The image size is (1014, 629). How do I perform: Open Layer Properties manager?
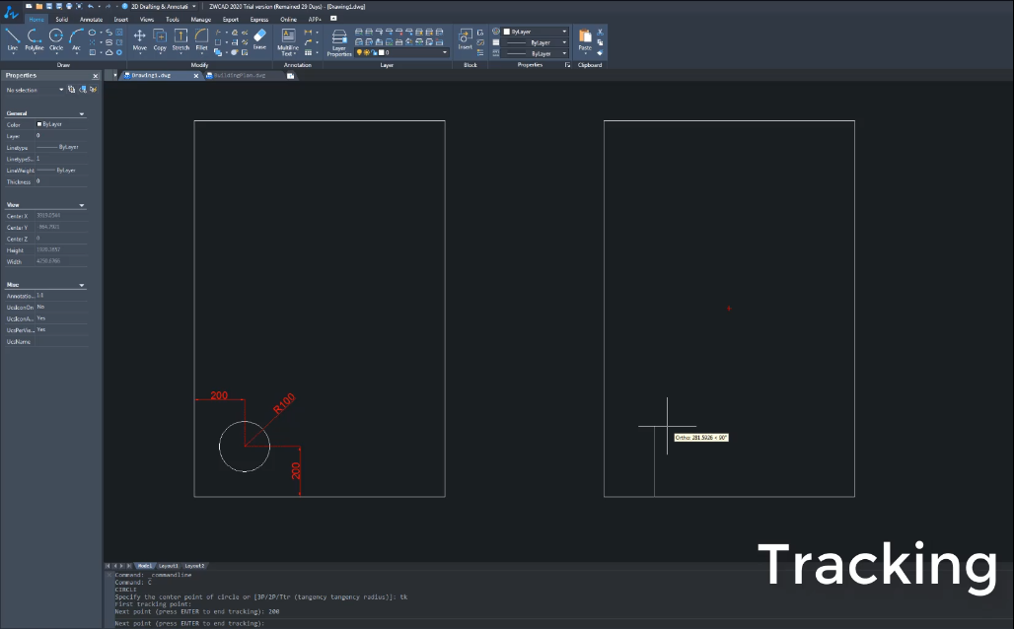point(339,41)
